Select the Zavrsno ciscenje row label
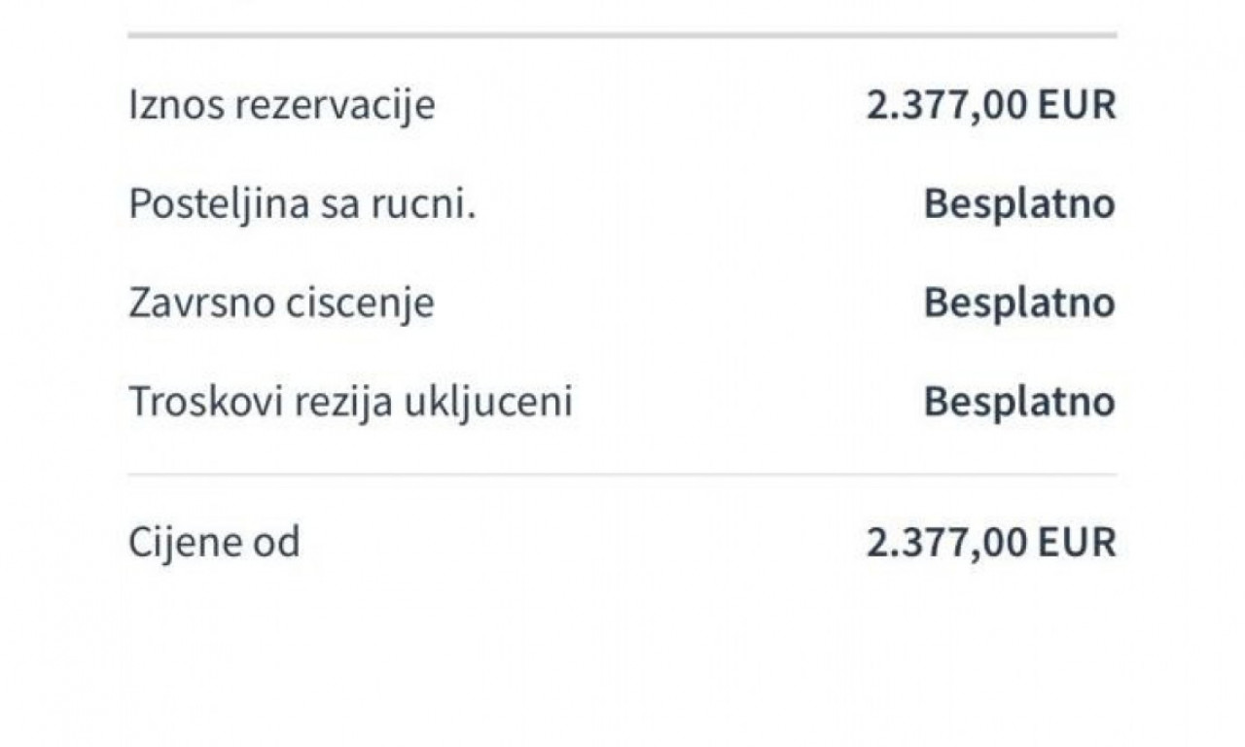The height and width of the screenshot is (747, 1245). 281,303
